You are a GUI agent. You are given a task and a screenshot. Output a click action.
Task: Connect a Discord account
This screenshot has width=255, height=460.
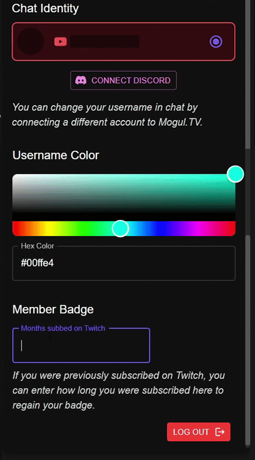pos(123,81)
